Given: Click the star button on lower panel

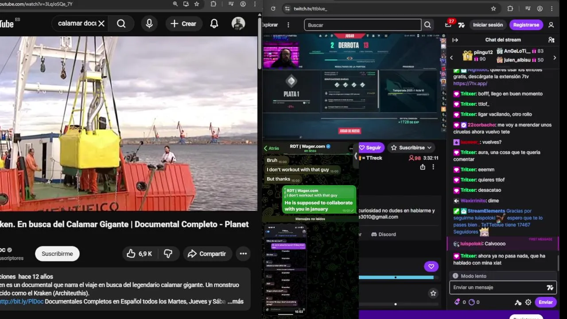Looking at the screenshot, I should (433, 293).
